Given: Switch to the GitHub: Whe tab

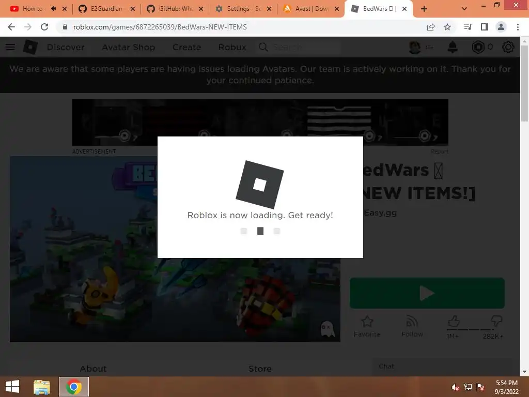Looking at the screenshot, I should [176, 9].
